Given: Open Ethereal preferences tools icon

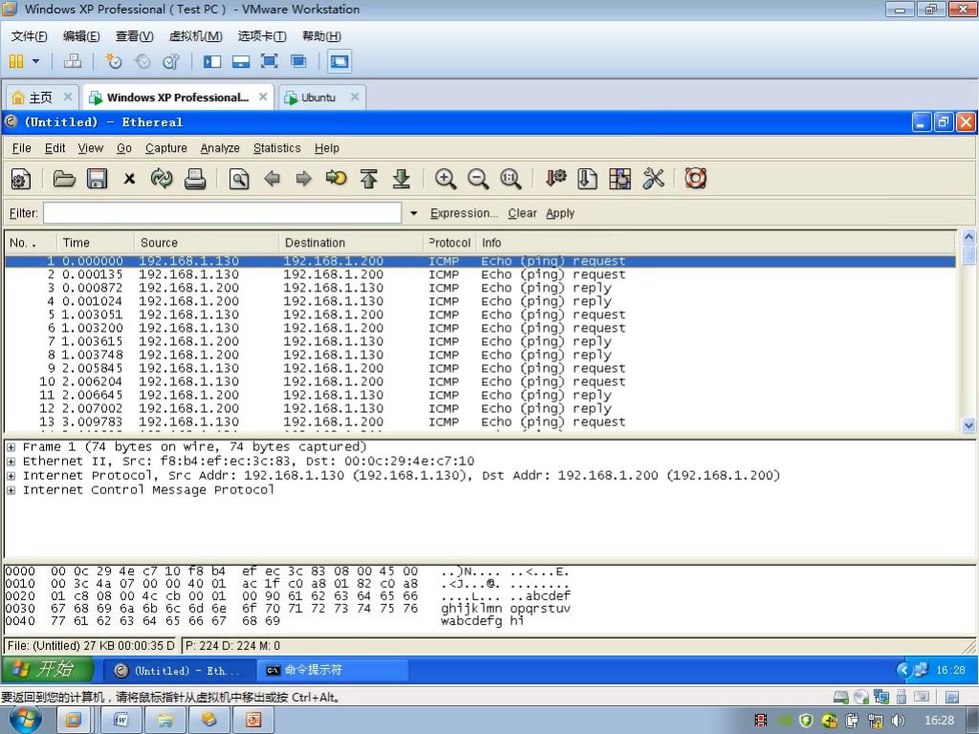Looking at the screenshot, I should coord(653,179).
